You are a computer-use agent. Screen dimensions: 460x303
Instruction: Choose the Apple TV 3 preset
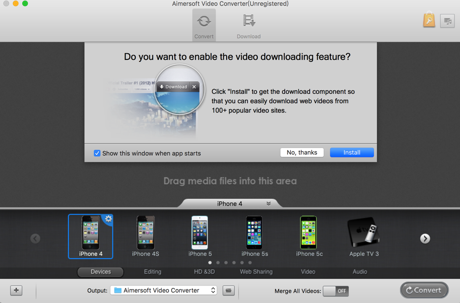364,237
